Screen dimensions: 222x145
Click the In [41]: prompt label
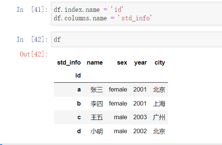click(x=32, y=10)
